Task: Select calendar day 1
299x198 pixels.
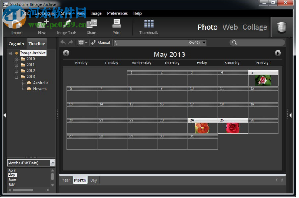Action: (142, 77)
